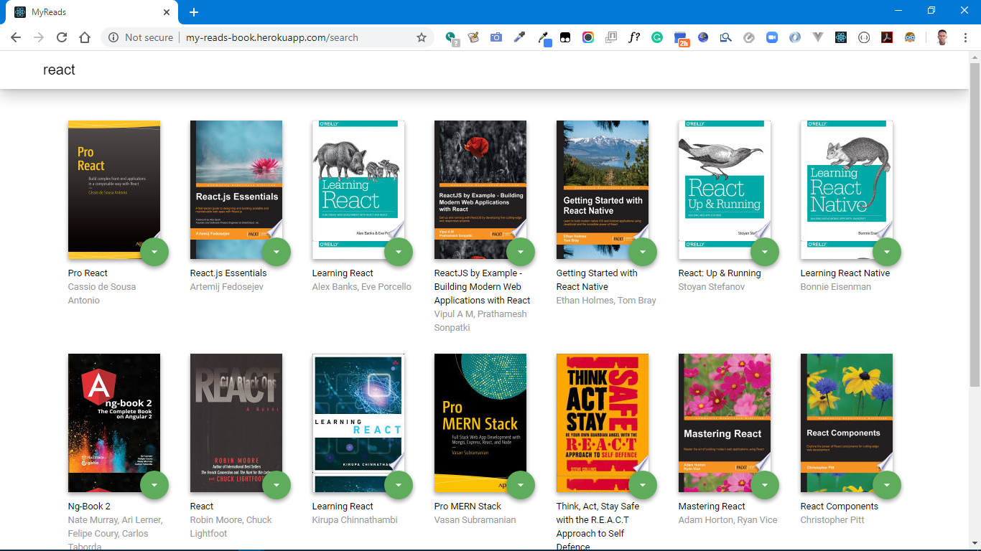Open the React Developer Tools extension
The height and width of the screenshot is (551, 981).
(841, 37)
